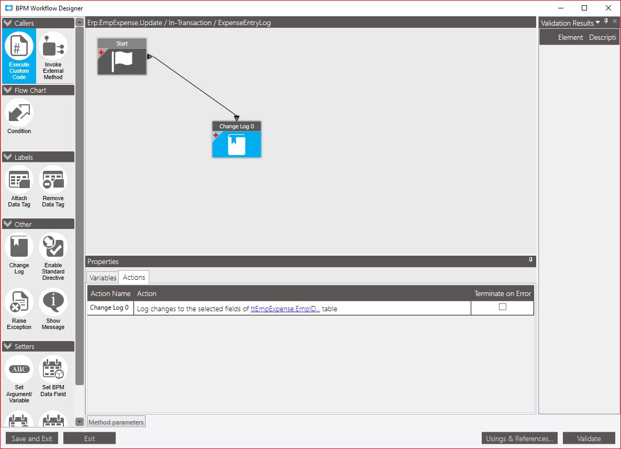Image resolution: width=621 pixels, height=449 pixels.
Task: Click the Terminate on Error column header
Action: coord(503,293)
